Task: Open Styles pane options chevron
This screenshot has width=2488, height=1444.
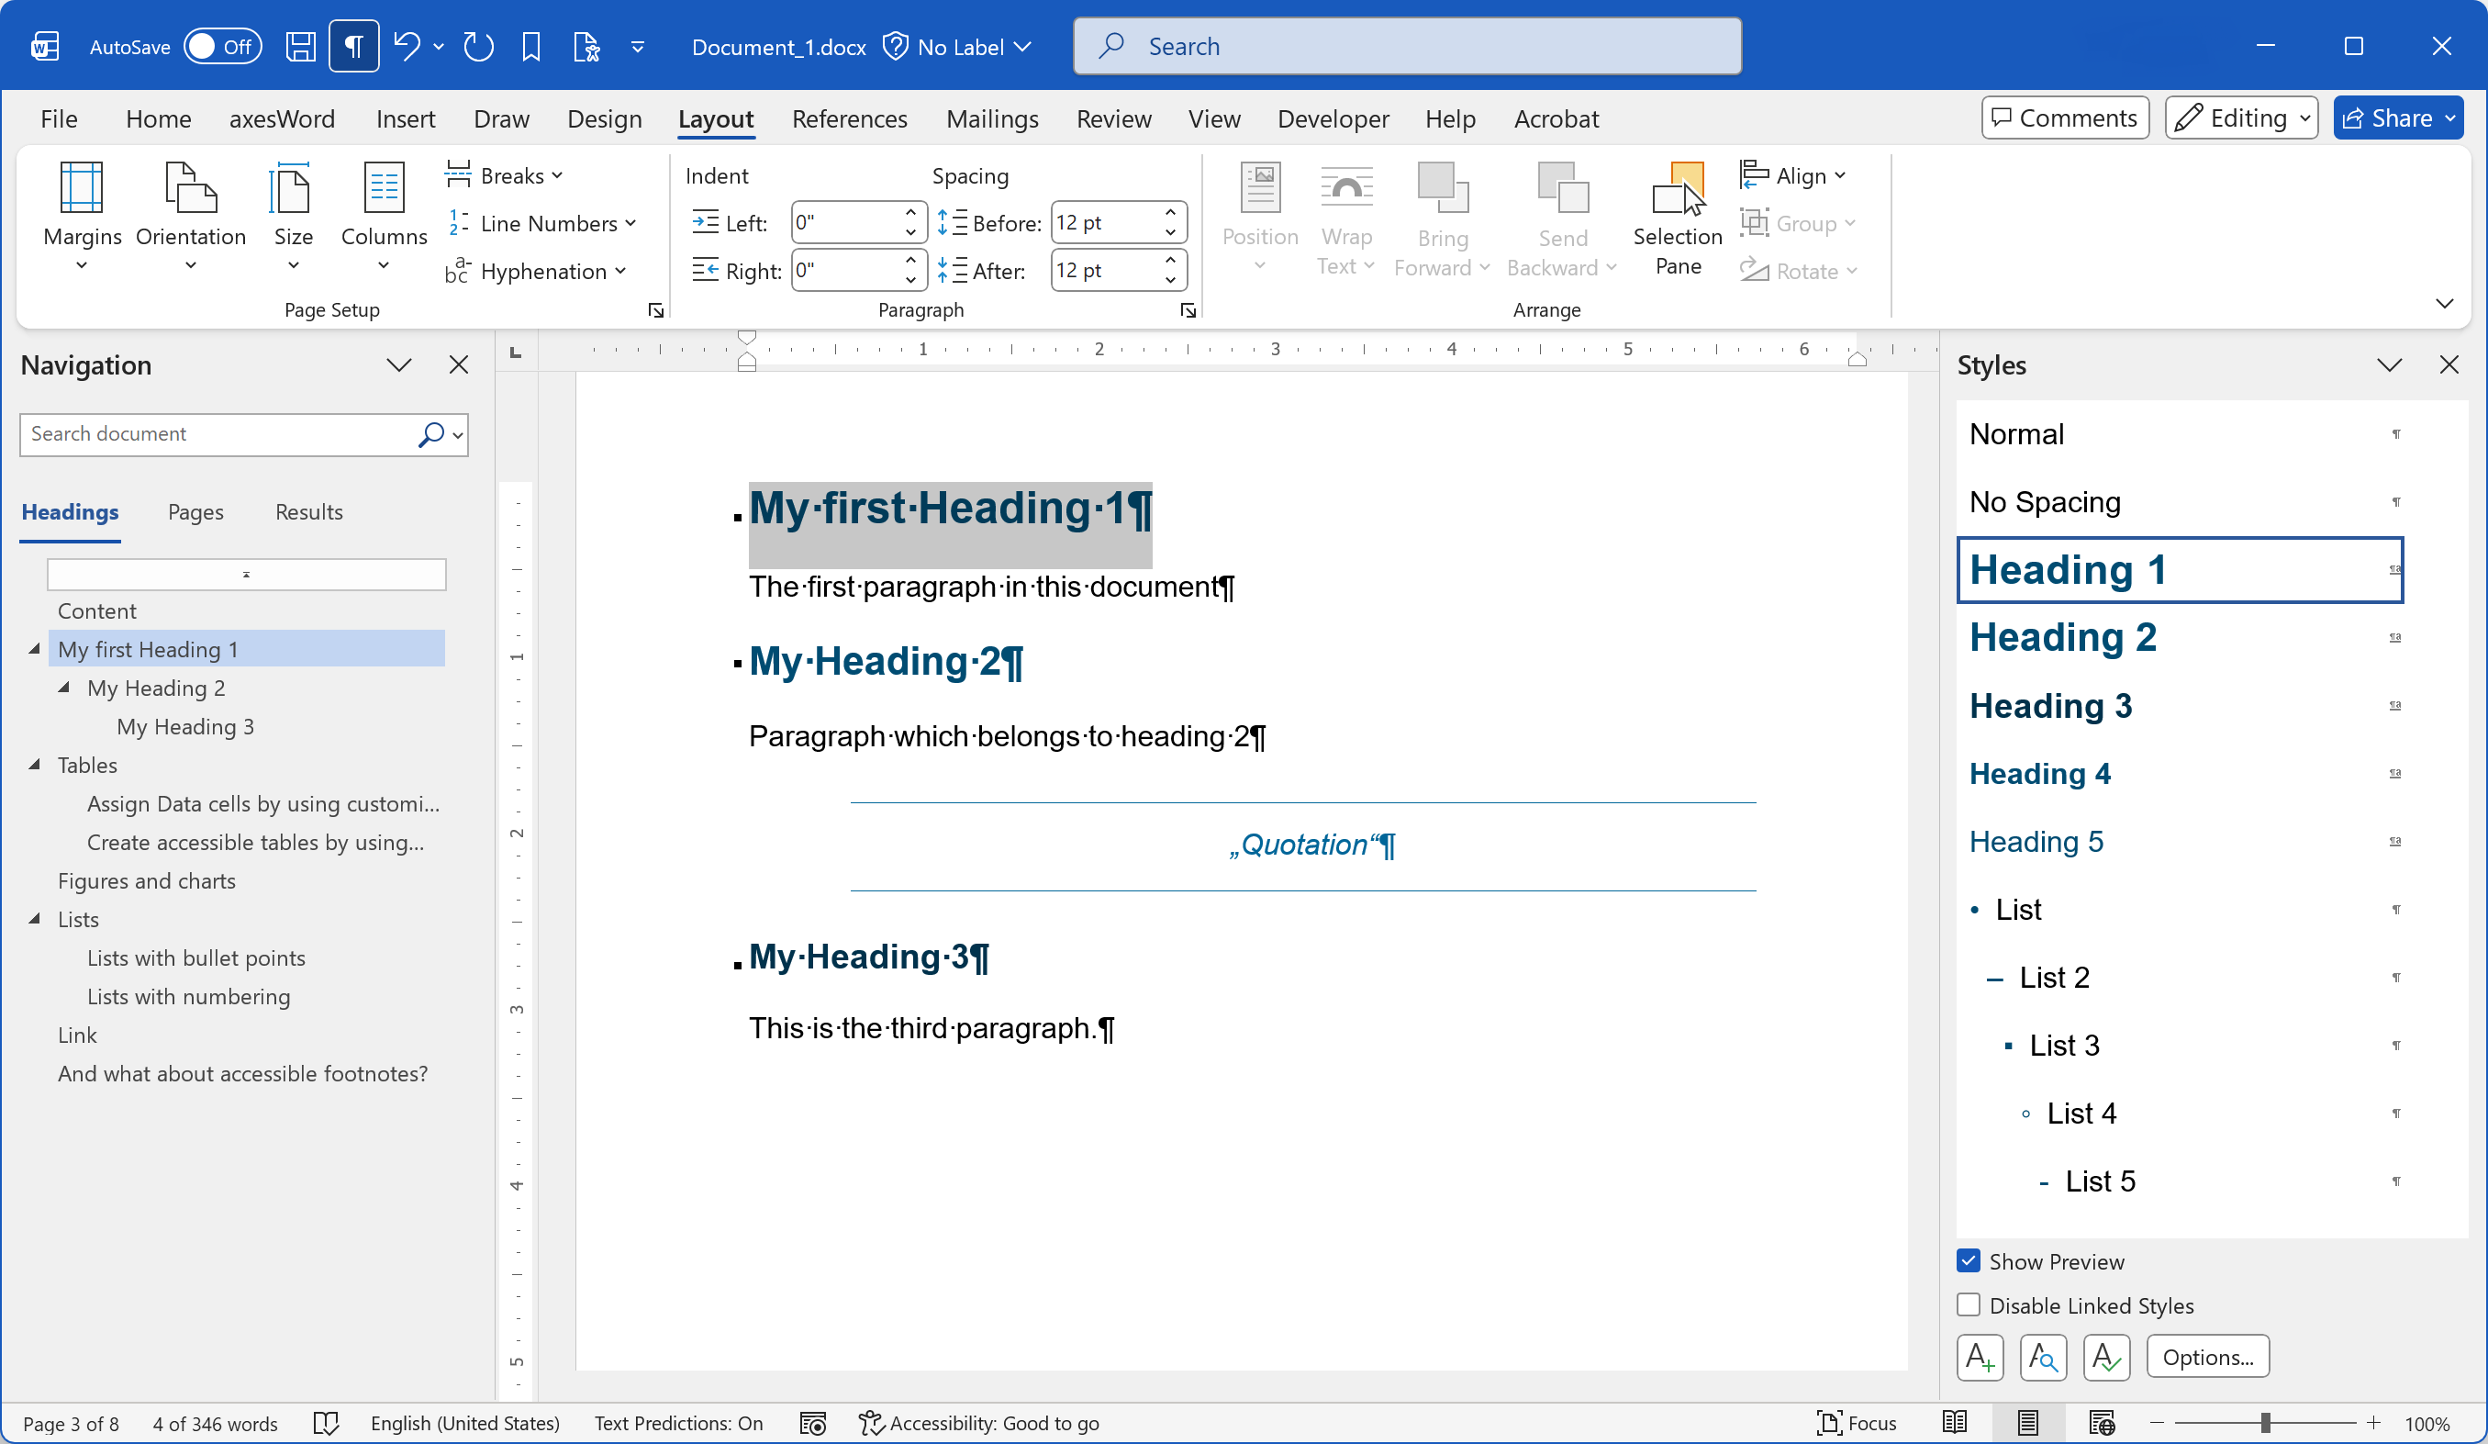Action: click(x=2389, y=365)
